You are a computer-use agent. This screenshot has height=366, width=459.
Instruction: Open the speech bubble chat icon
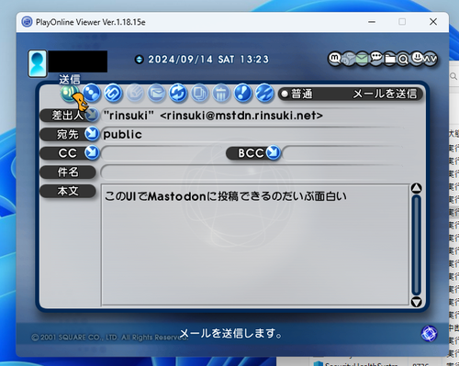pyautogui.click(x=376, y=58)
